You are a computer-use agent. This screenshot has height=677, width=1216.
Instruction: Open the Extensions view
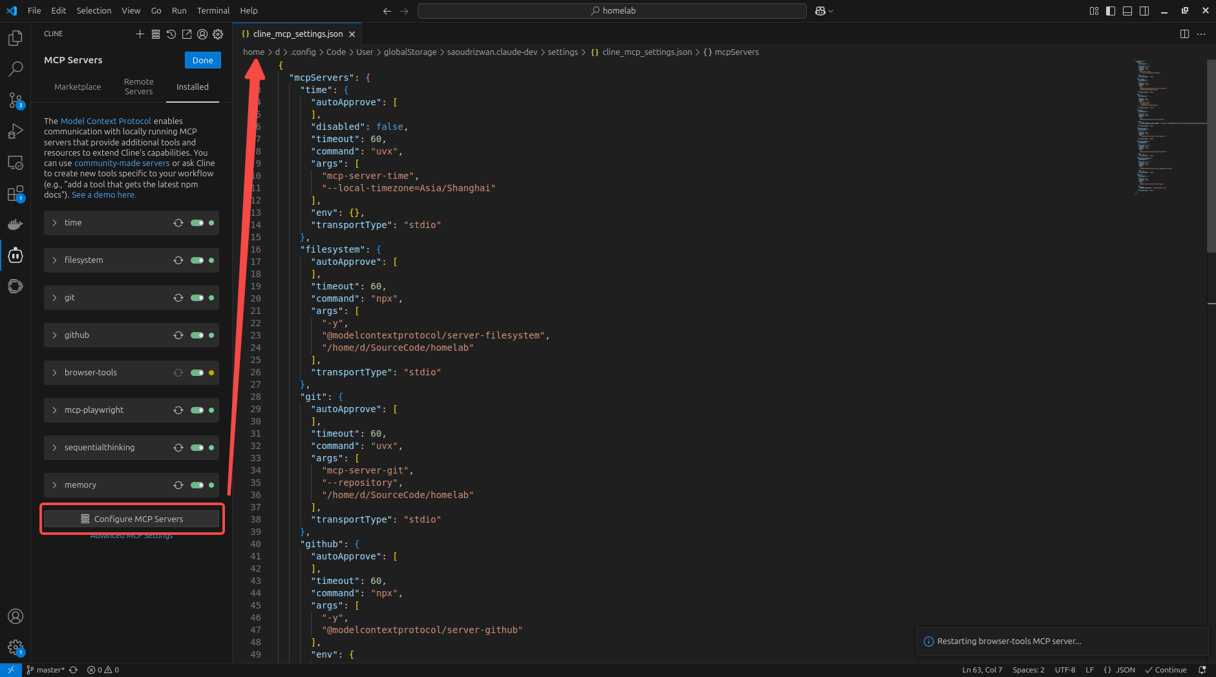(16, 194)
